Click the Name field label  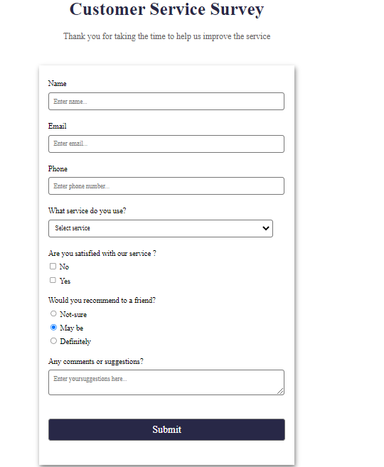[x=57, y=83]
